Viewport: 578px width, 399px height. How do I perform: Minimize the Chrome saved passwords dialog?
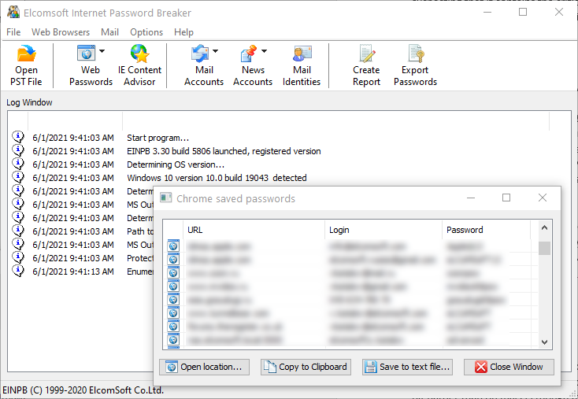click(471, 198)
